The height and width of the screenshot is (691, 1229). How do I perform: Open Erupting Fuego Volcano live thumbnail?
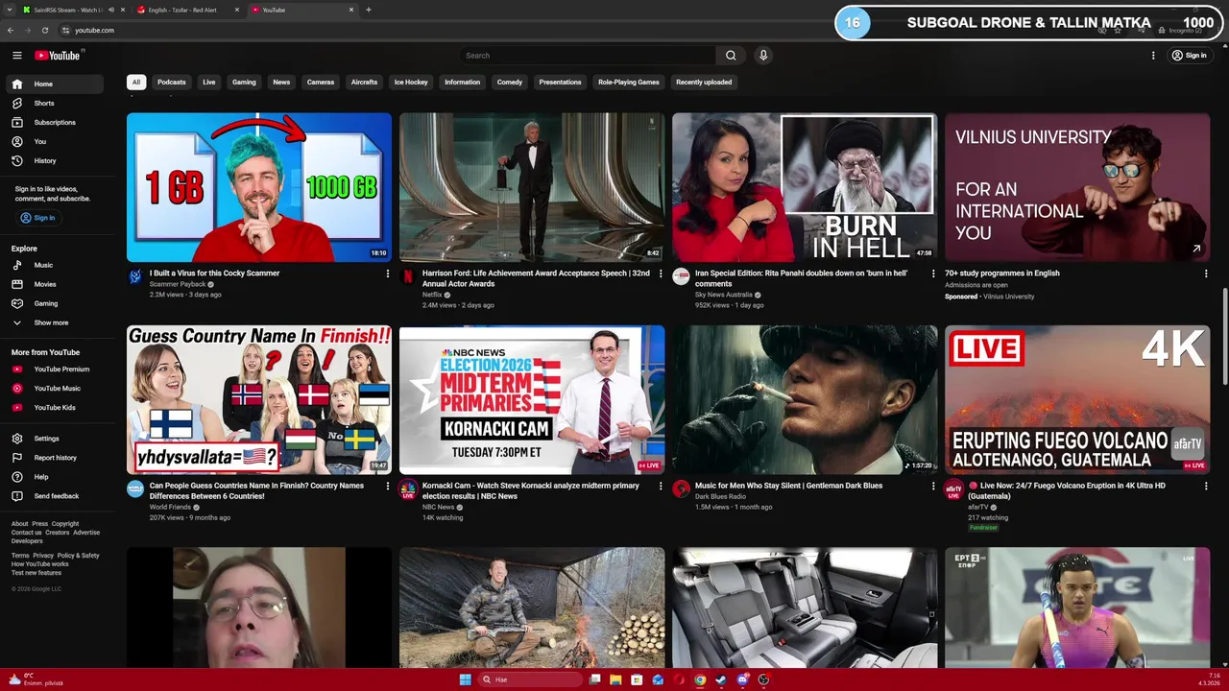1077,399
